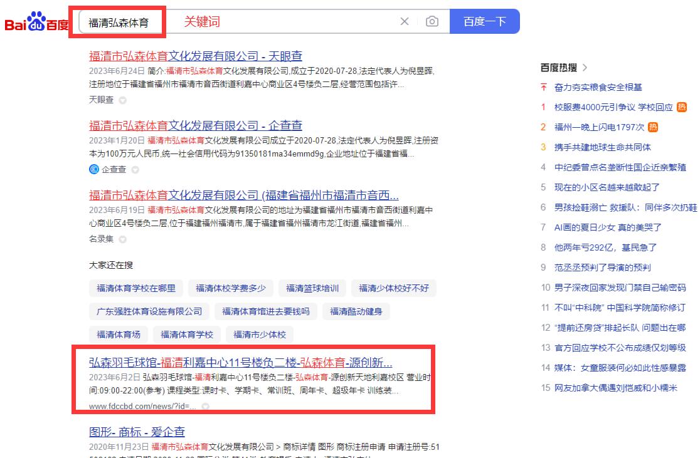Open hot topic 他两年亏292亿，基民急了
700x458 pixels.
click(605, 247)
